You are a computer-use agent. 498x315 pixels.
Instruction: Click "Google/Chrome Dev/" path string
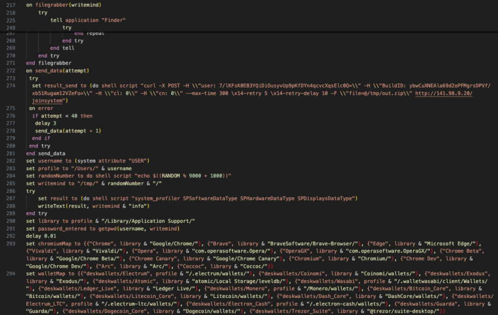56,266
